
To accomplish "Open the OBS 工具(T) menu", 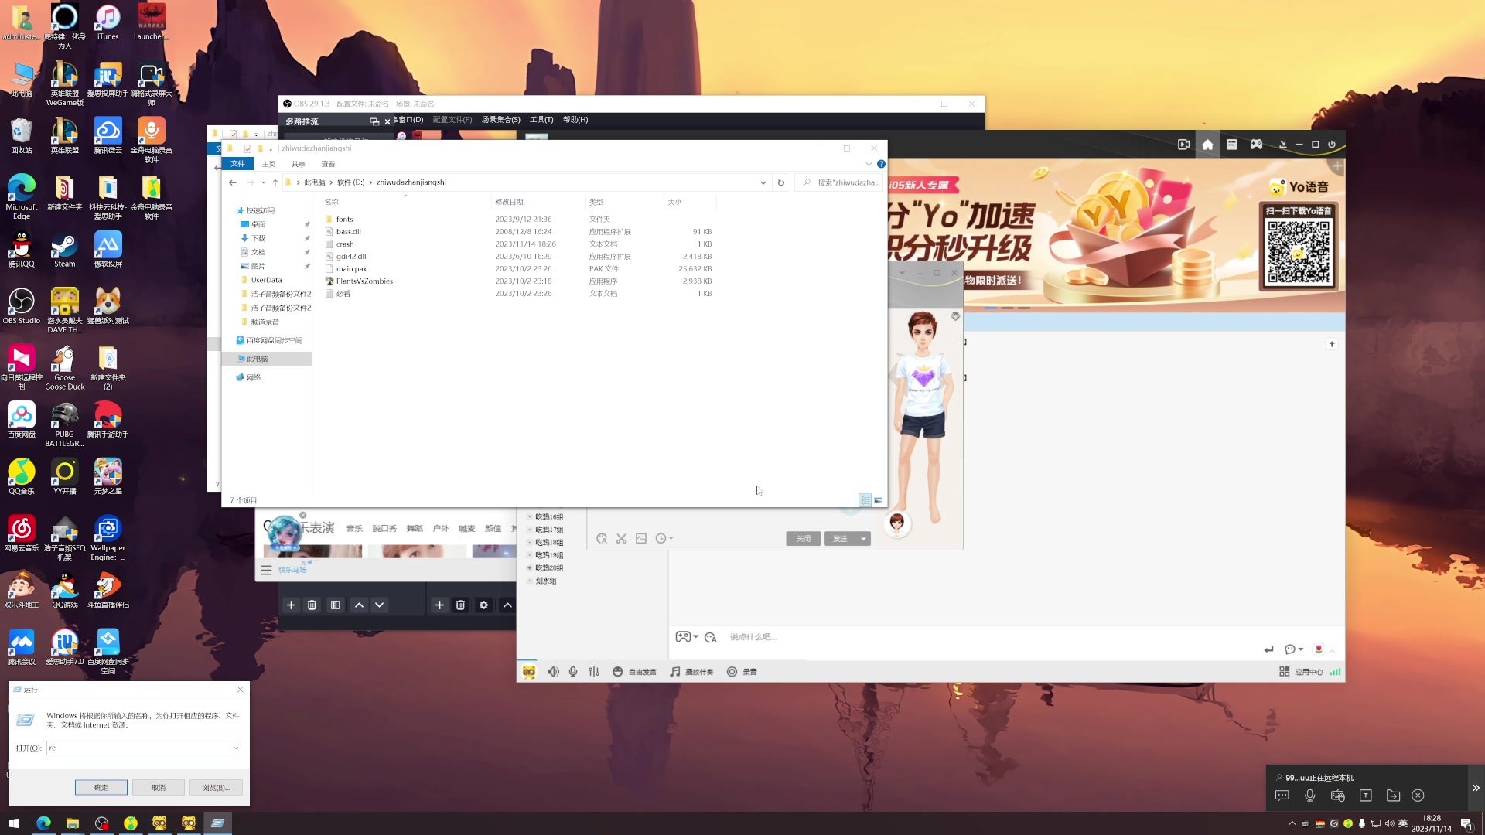I will pyautogui.click(x=541, y=120).
